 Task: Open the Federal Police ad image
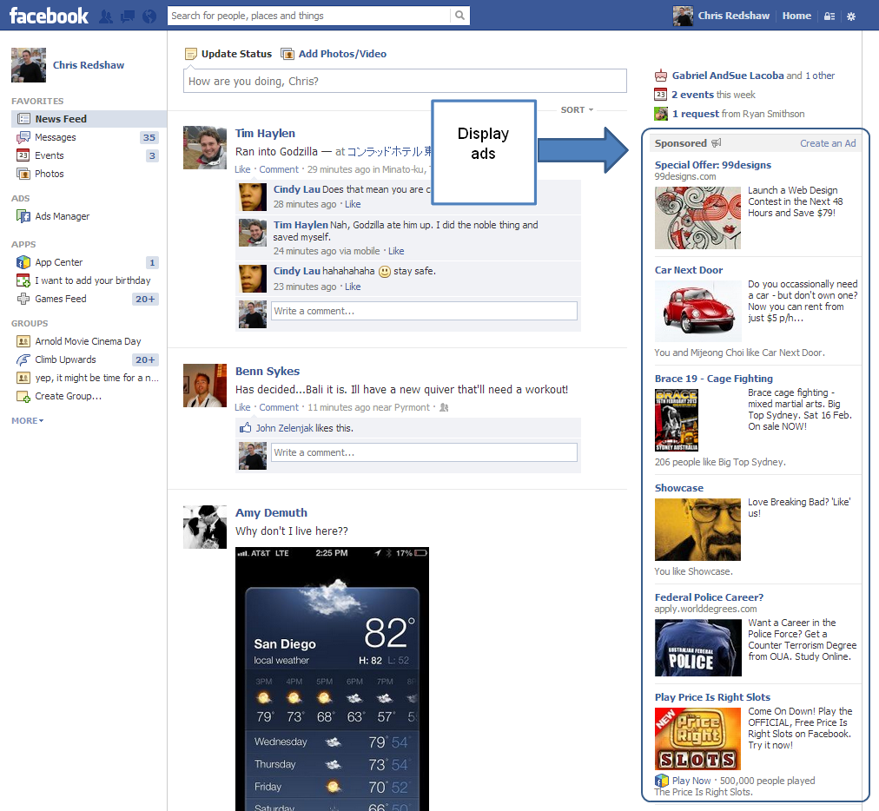698,648
